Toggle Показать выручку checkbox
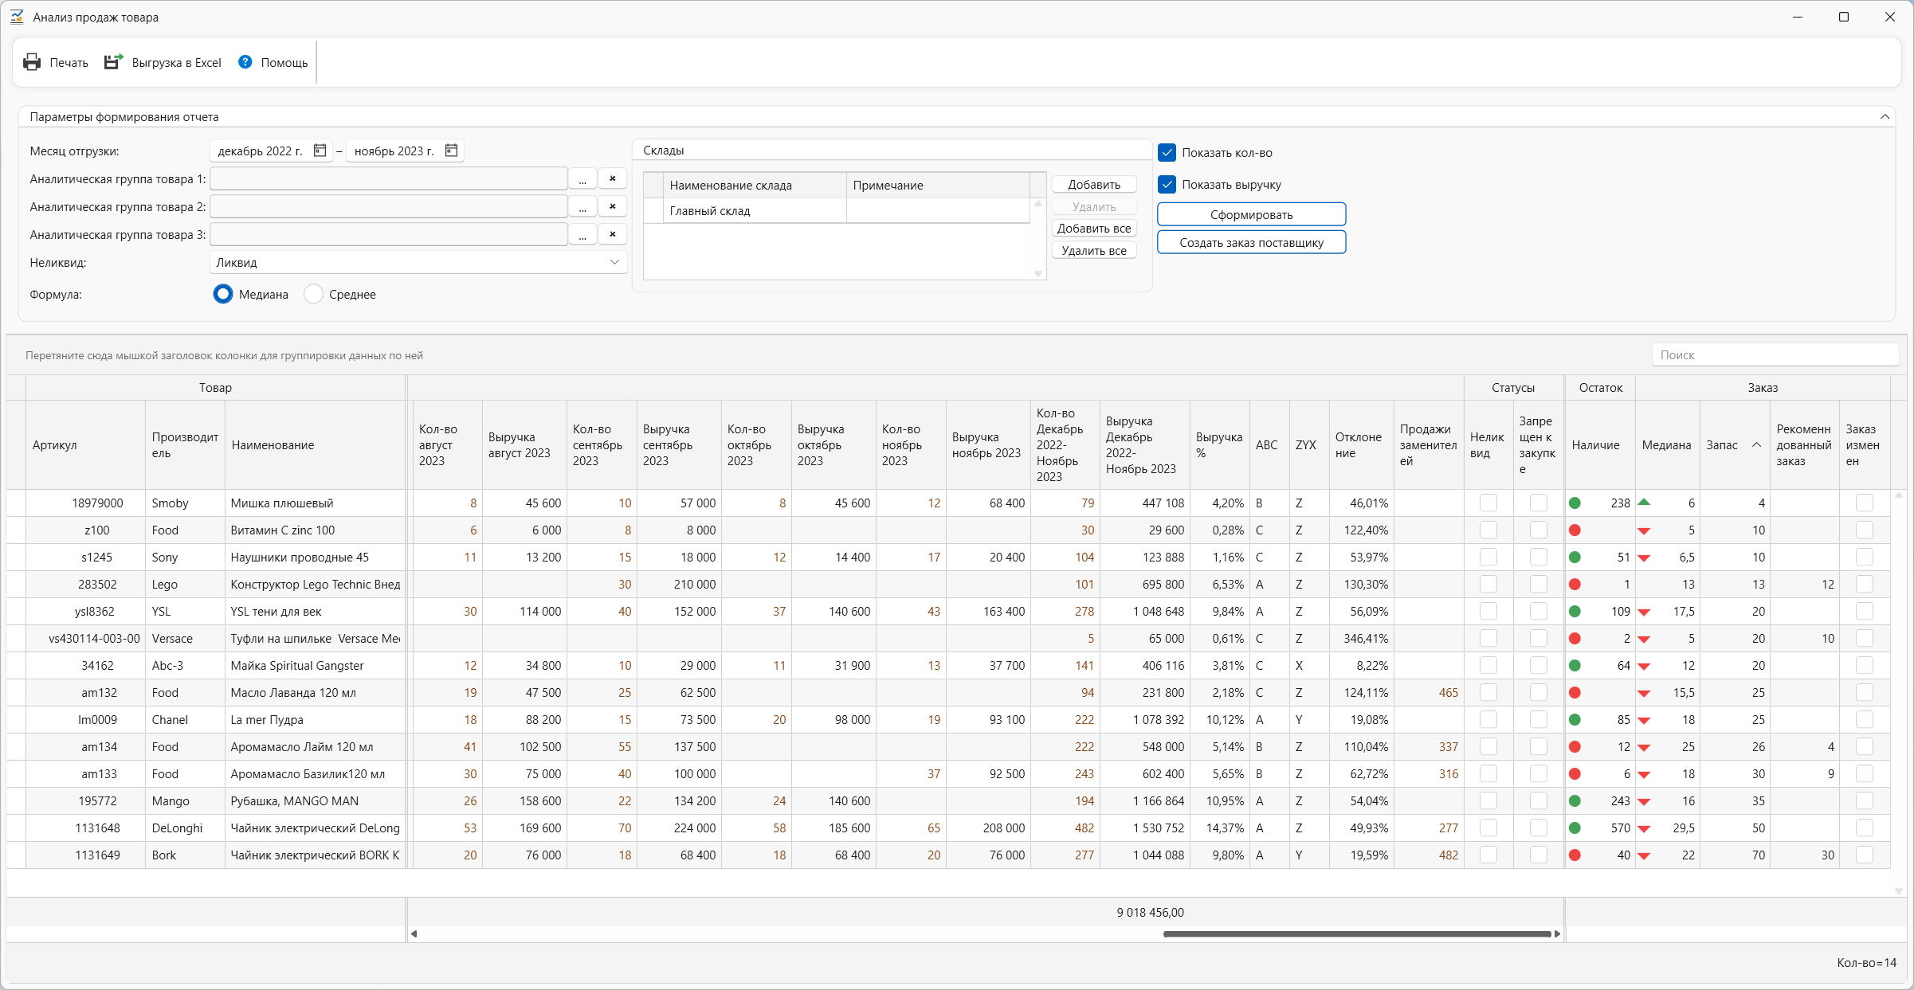This screenshot has width=1914, height=990. 1167,184
